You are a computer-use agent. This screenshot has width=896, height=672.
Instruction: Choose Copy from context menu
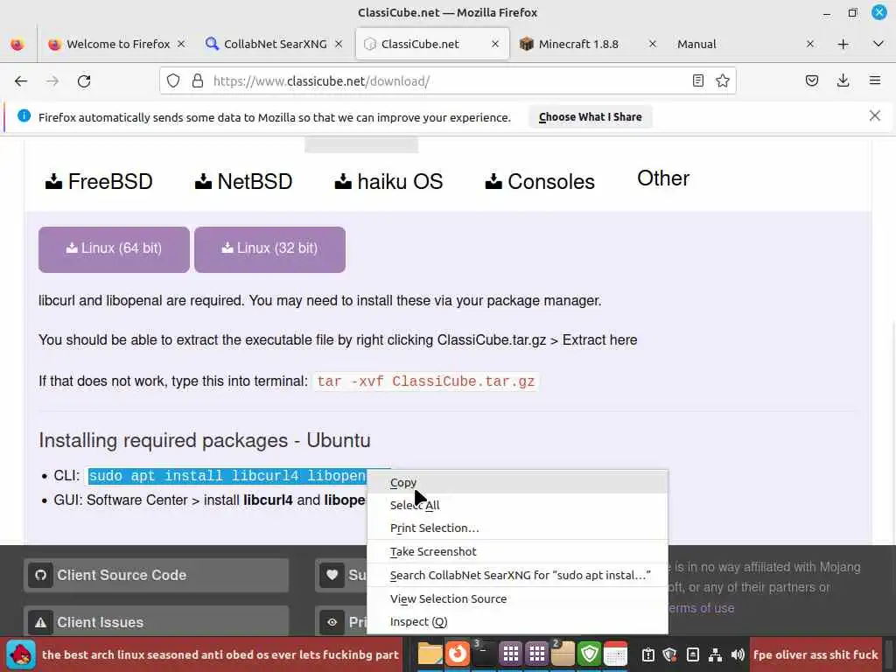click(517, 482)
